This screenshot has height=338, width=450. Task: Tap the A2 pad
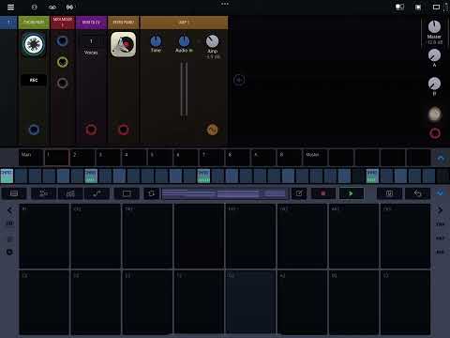(302, 301)
